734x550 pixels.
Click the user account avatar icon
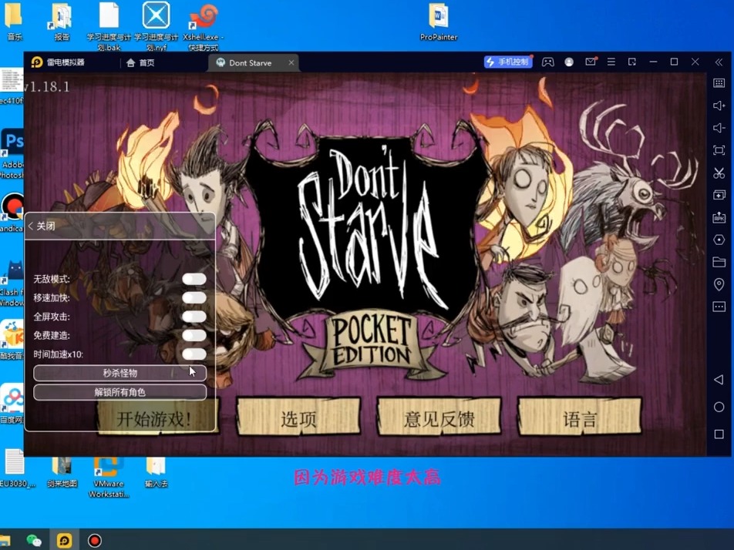569,62
